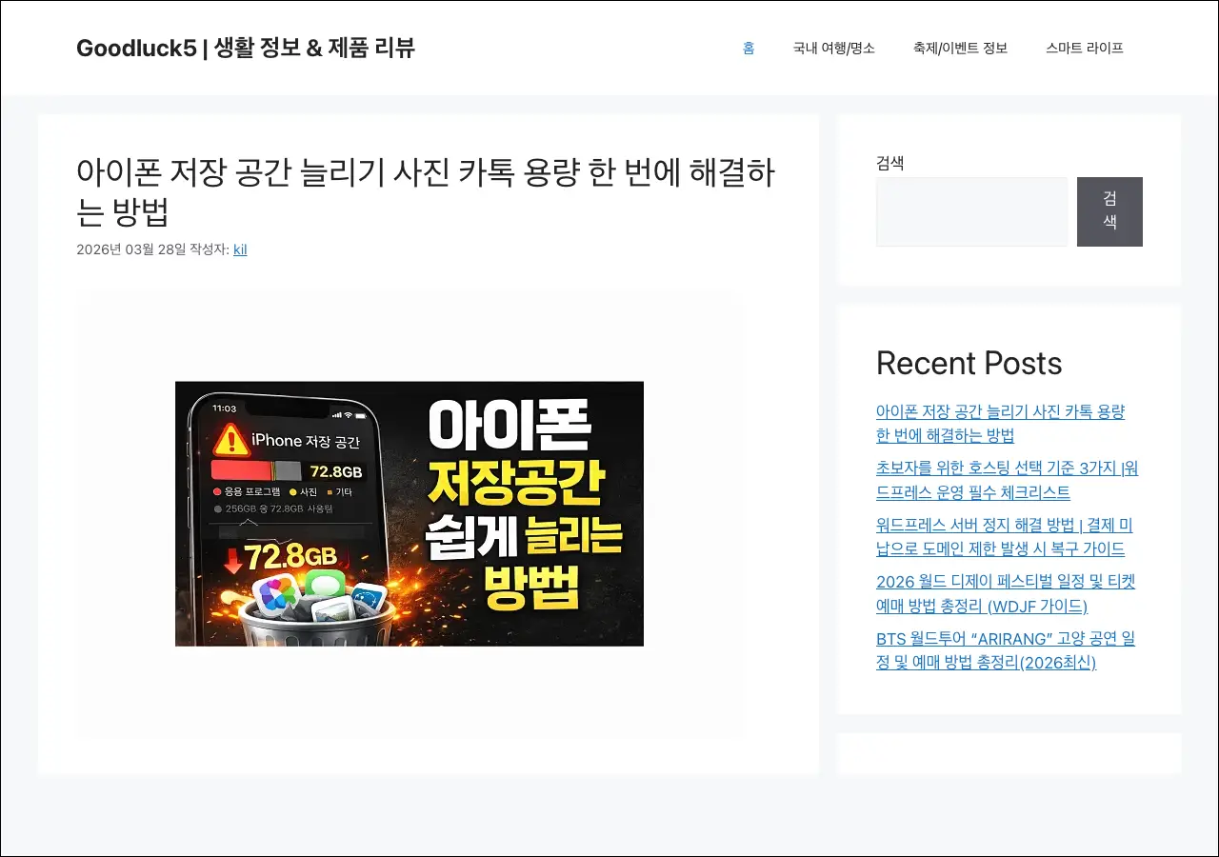Open the 스마트 라이프 menu item
Image resolution: width=1219 pixels, height=857 pixels.
[1084, 48]
